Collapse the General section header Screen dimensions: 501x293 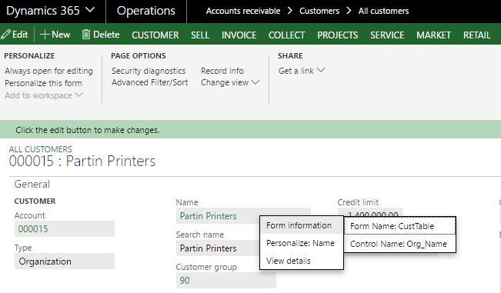(32, 184)
